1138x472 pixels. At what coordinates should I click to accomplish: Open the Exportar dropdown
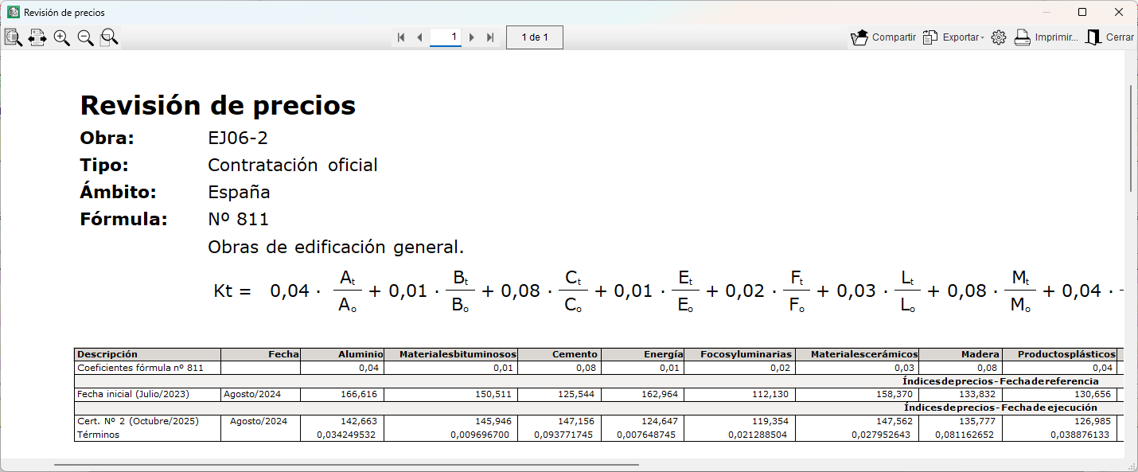[x=953, y=37]
